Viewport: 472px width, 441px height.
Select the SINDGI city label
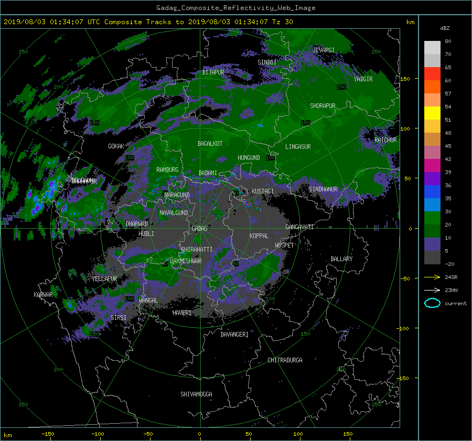tap(267, 62)
